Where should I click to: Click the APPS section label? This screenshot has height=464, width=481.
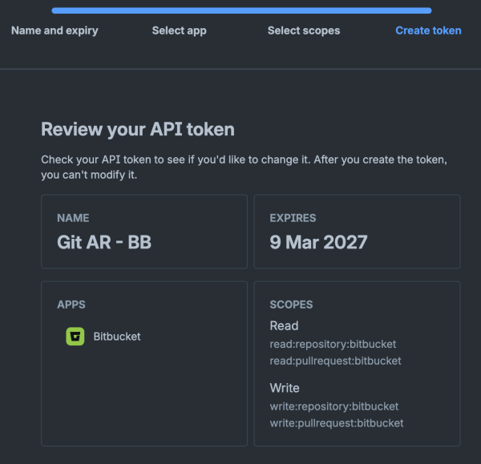(71, 305)
